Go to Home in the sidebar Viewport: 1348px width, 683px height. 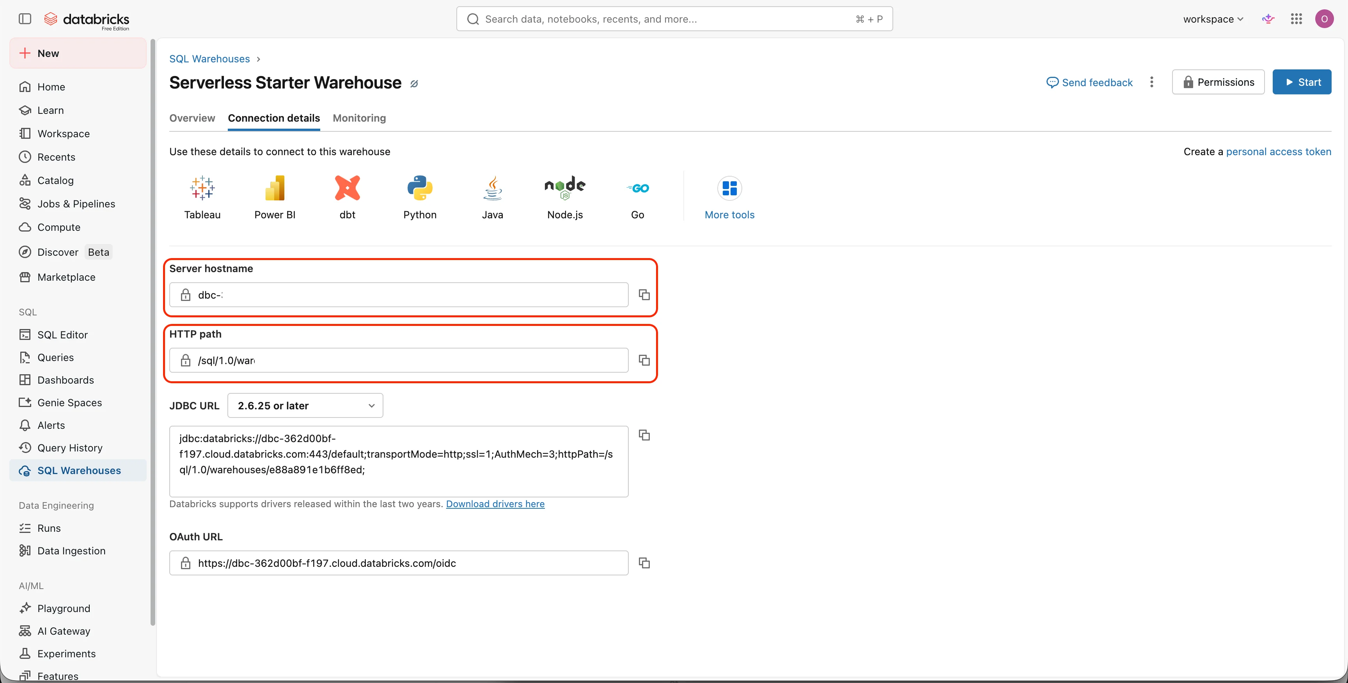click(78, 87)
